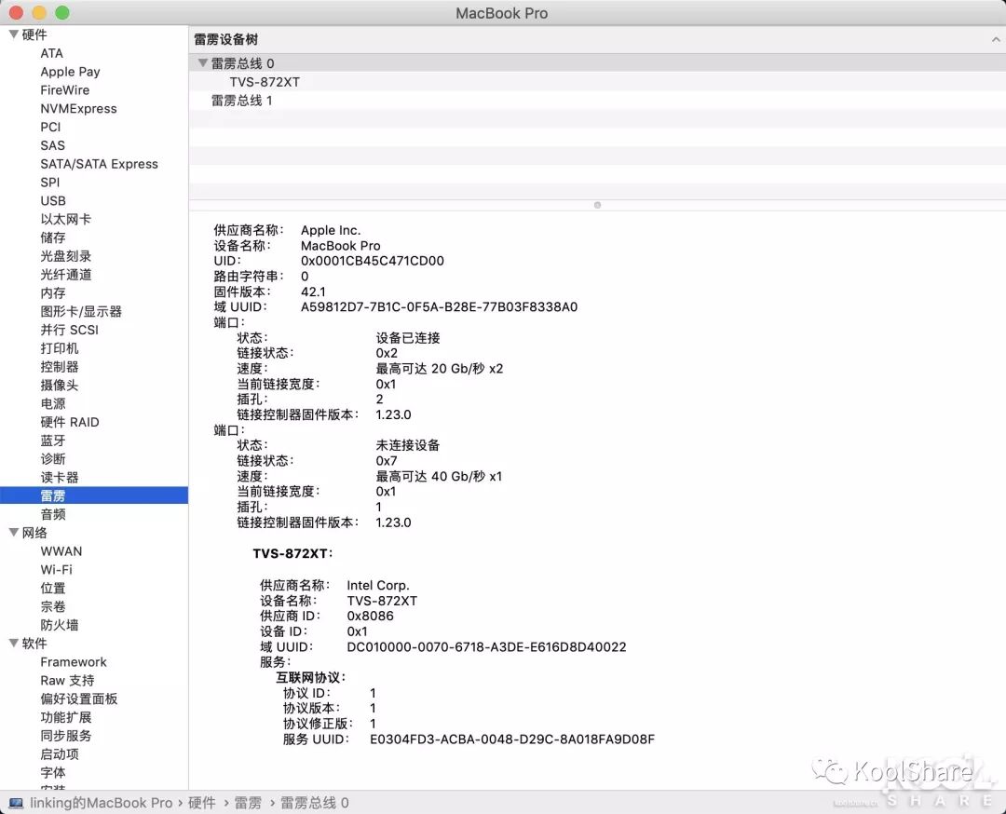This screenshot has width=1006, height=814.
Task: Select 摄像头 camera item
Action: click(x=59, y=386)
